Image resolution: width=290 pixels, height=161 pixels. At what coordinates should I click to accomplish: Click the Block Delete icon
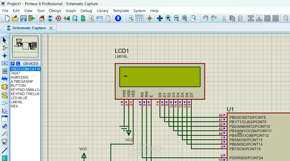(276, 18)
